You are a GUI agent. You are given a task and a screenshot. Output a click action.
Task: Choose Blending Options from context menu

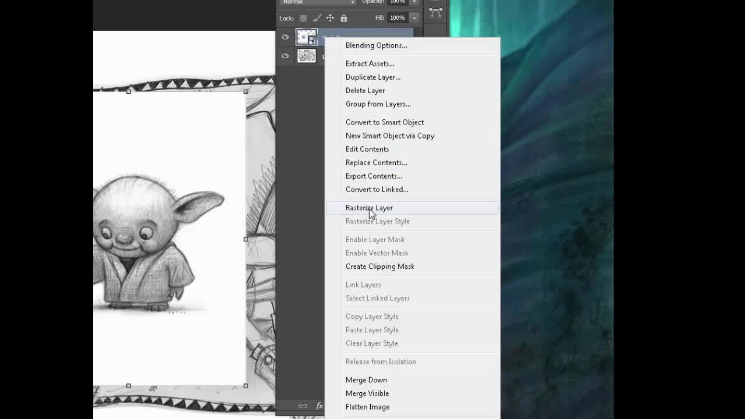pyautogui.click(x=376, y=45)
